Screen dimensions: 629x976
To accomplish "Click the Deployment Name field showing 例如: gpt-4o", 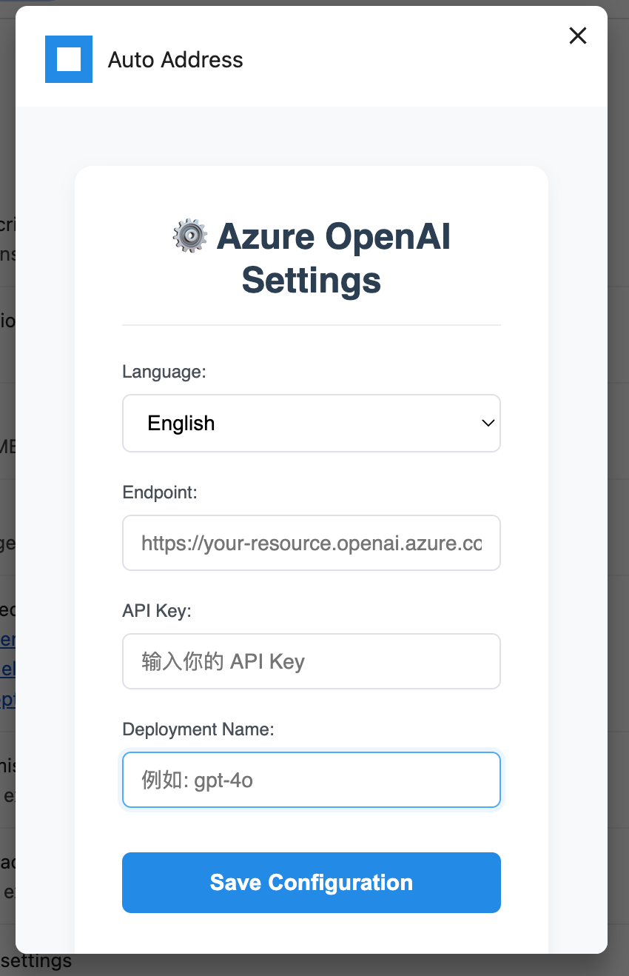I will coord(311,779).
